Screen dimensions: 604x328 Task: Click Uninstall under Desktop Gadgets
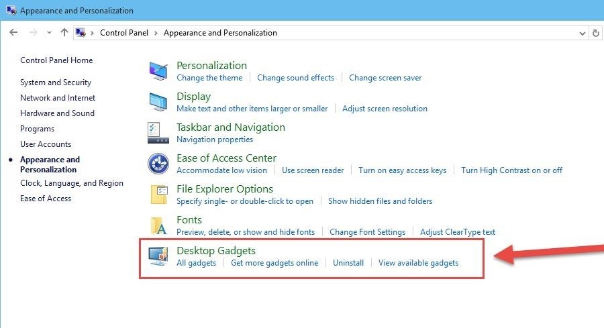tap(348, 263)
